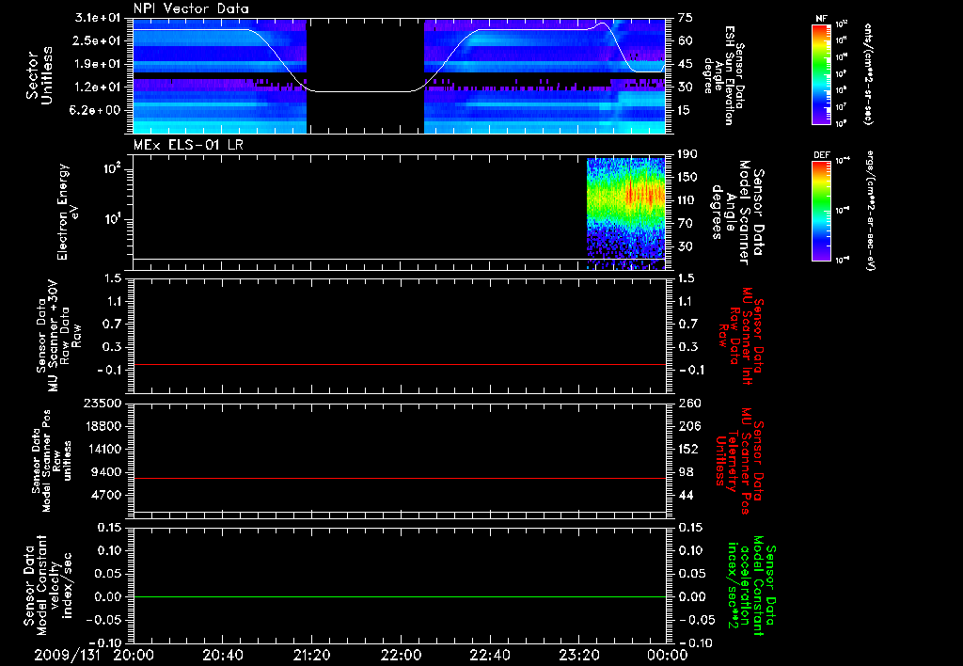Viewport: 963px width, 666px height.
Task: Click the 18800 scanner position tick
Action: 104,426
